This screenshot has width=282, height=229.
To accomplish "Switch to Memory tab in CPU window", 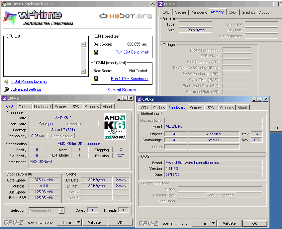I will pos(61,107).
